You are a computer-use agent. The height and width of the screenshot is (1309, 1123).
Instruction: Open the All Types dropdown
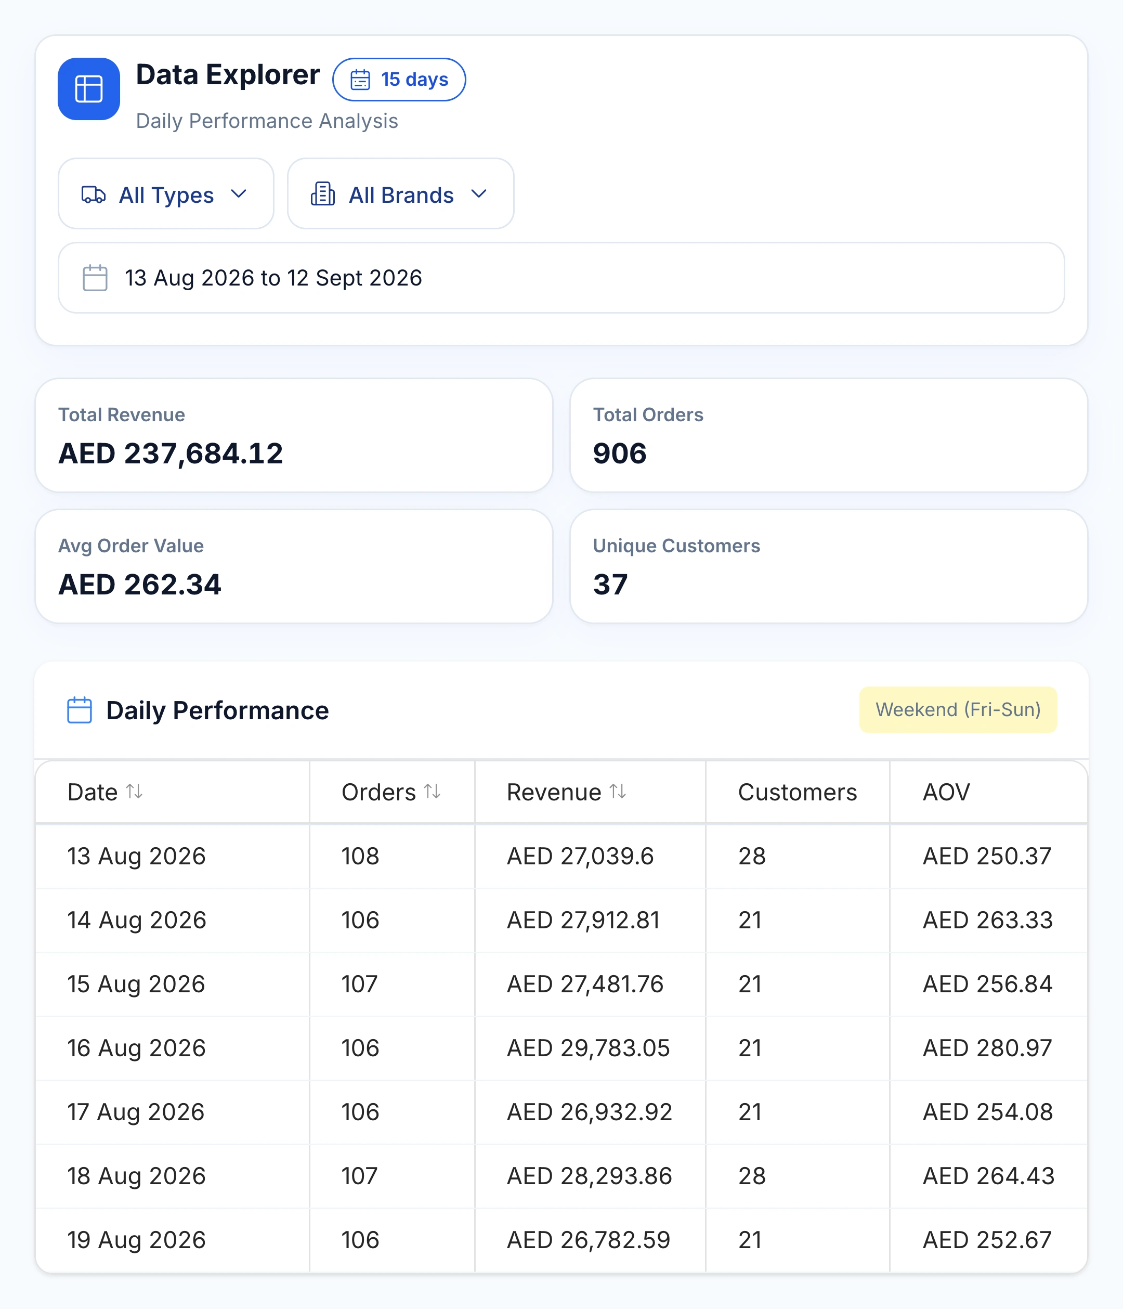[166, 193]
